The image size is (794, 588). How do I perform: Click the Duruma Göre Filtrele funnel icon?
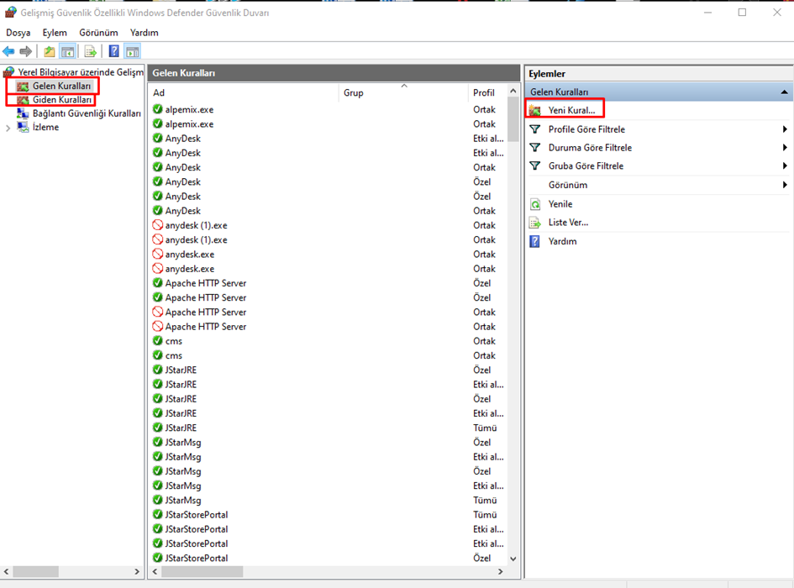(x=534, y=147)
